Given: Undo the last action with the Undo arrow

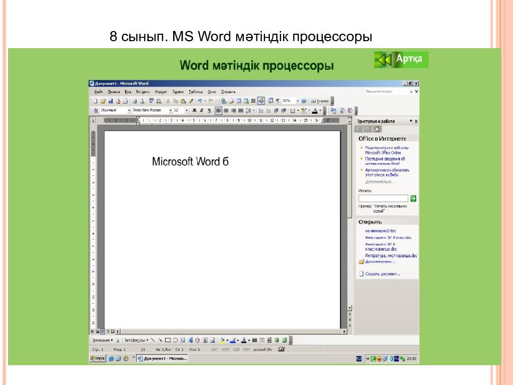Looking at the screenshot, I should point(199,101).
